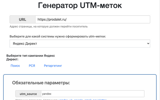
Task: Click the gray utm_source label box
Action: pos(28,94)
